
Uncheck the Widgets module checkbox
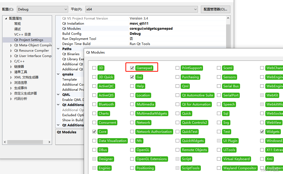(262, 131)
